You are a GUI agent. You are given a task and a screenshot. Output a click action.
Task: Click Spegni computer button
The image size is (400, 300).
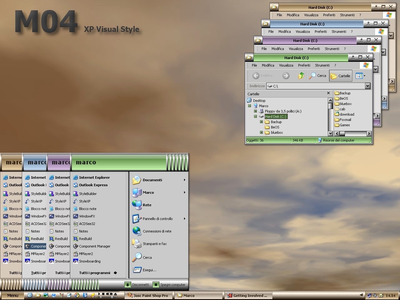click(x=170, y=285)
